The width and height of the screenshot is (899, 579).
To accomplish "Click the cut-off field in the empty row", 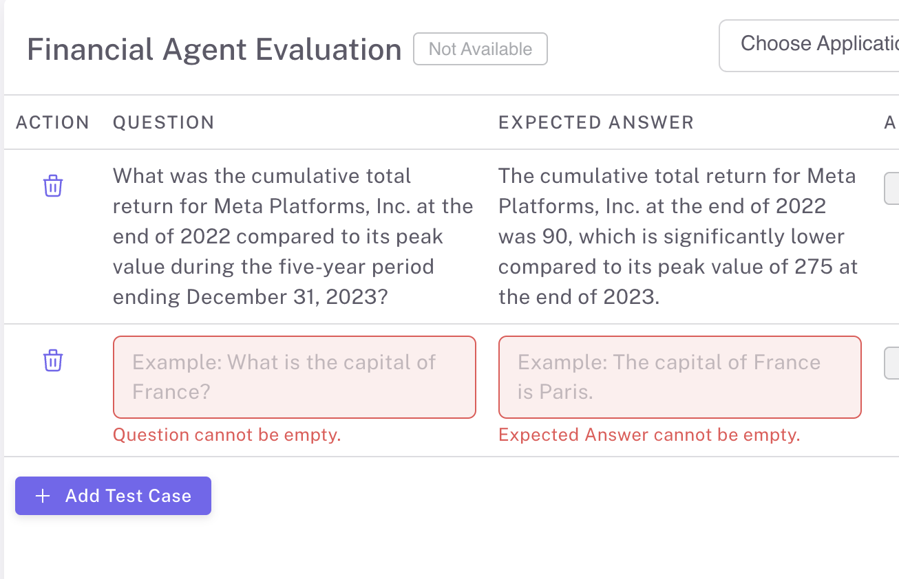I will [891, 363].
